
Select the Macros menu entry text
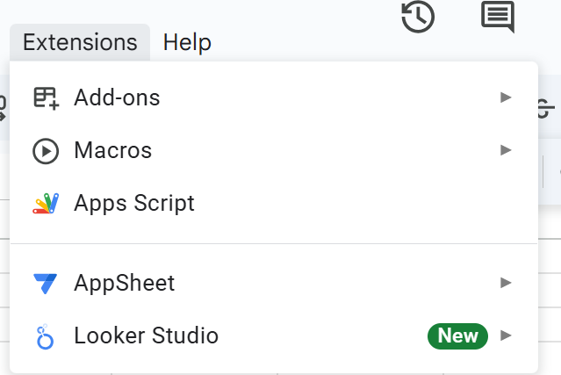coord(112,150)
